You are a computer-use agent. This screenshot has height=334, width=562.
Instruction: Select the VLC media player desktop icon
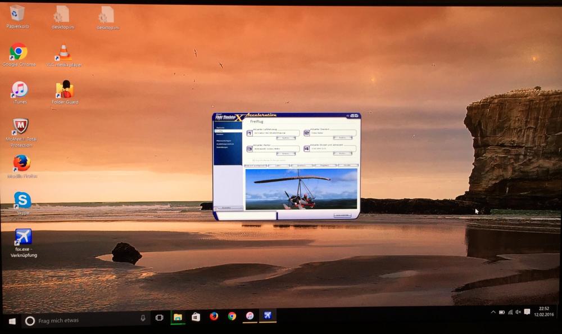(x=64, y=52)
